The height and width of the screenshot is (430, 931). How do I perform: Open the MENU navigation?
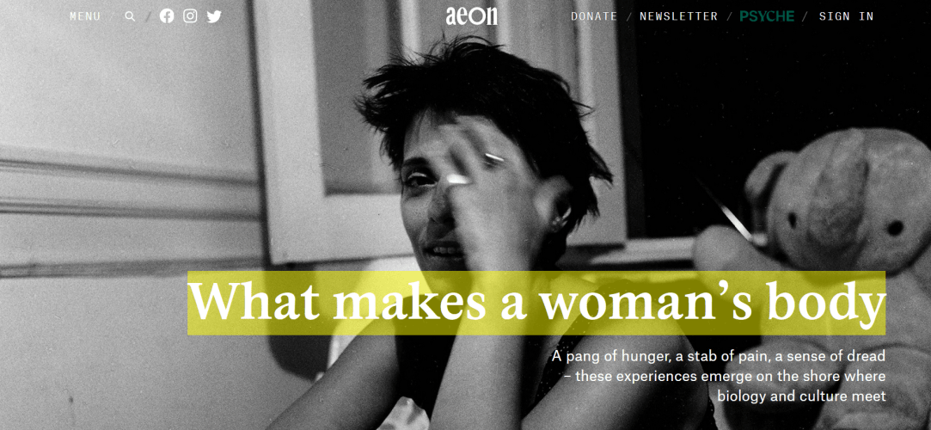click(x=85, y=16)
